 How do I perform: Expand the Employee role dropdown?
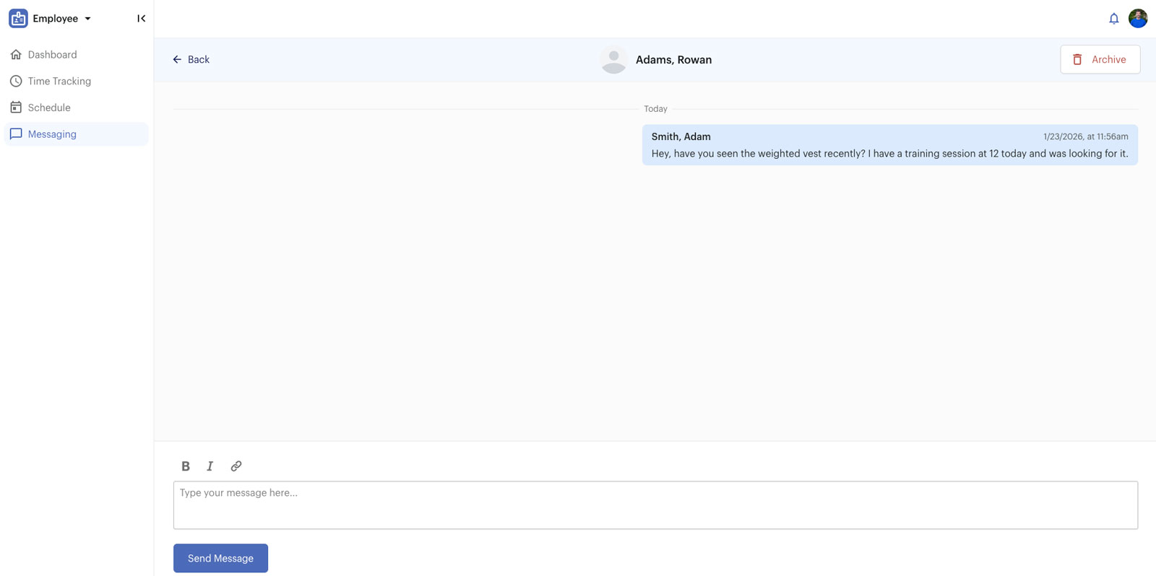click(x=87, y=19)
